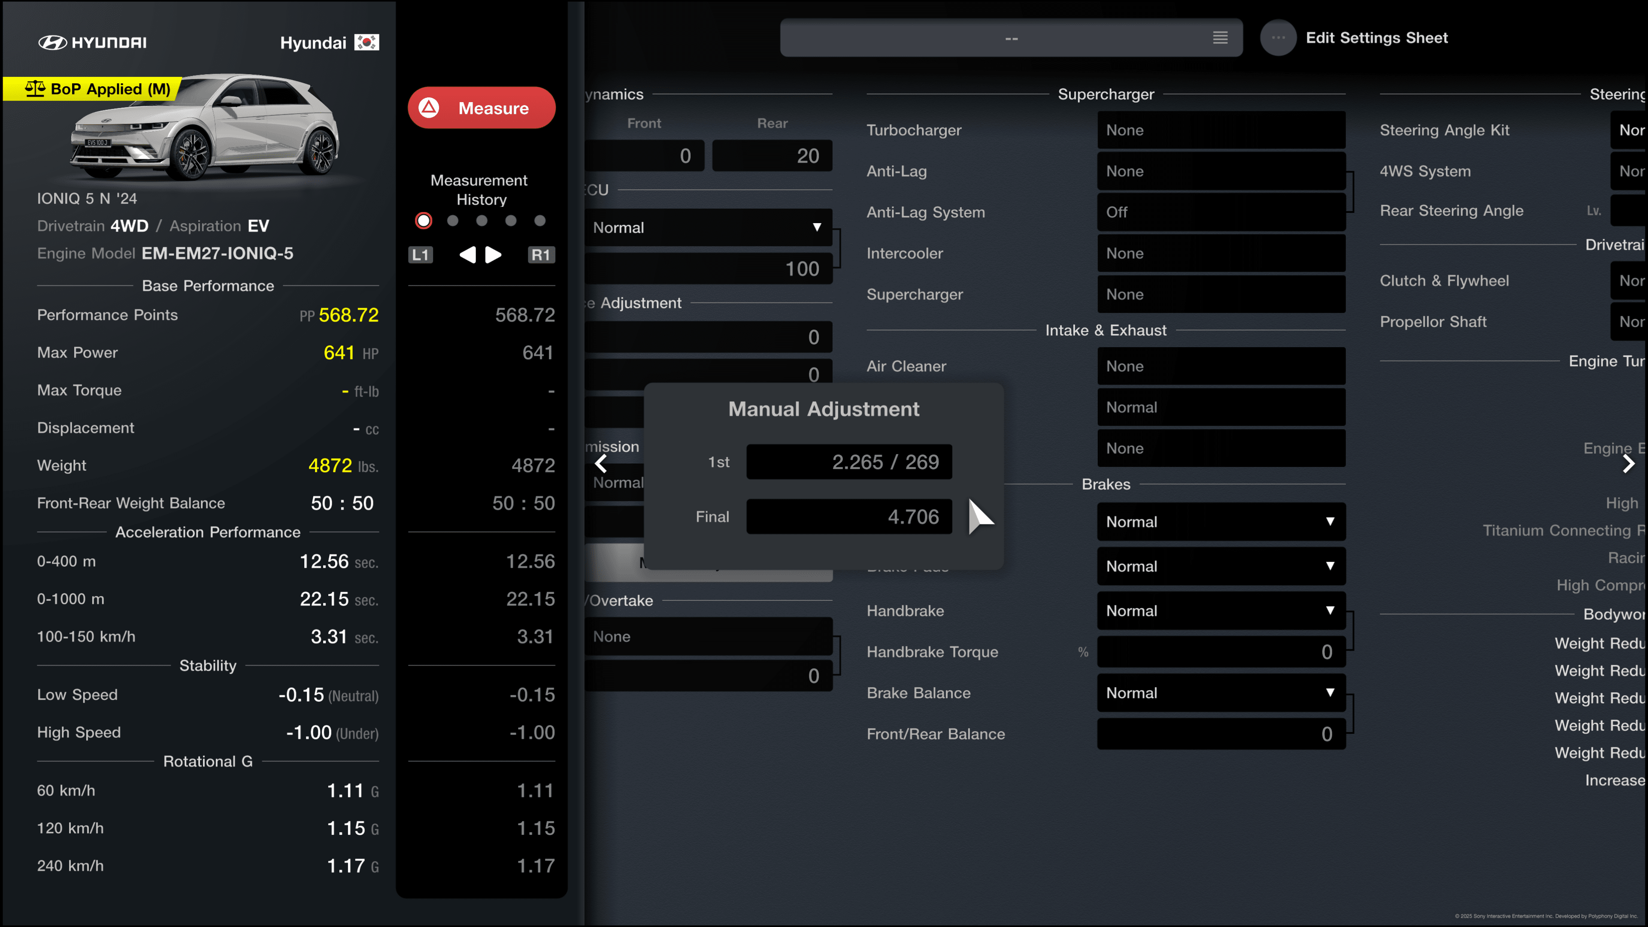Click the Overtake None field
This screenshot has height=927, width=1648.
point(708,636)
